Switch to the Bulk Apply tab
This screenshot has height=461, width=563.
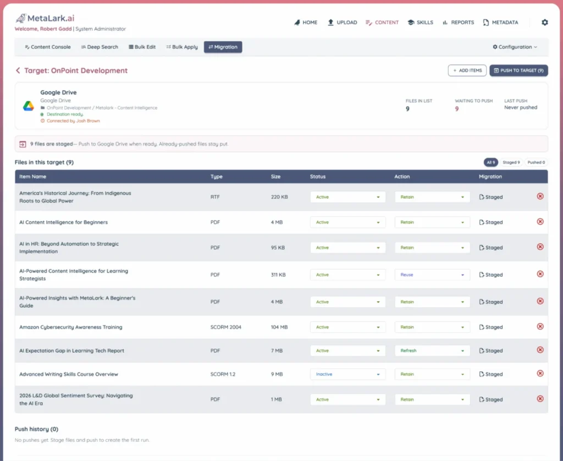(182, 47)
